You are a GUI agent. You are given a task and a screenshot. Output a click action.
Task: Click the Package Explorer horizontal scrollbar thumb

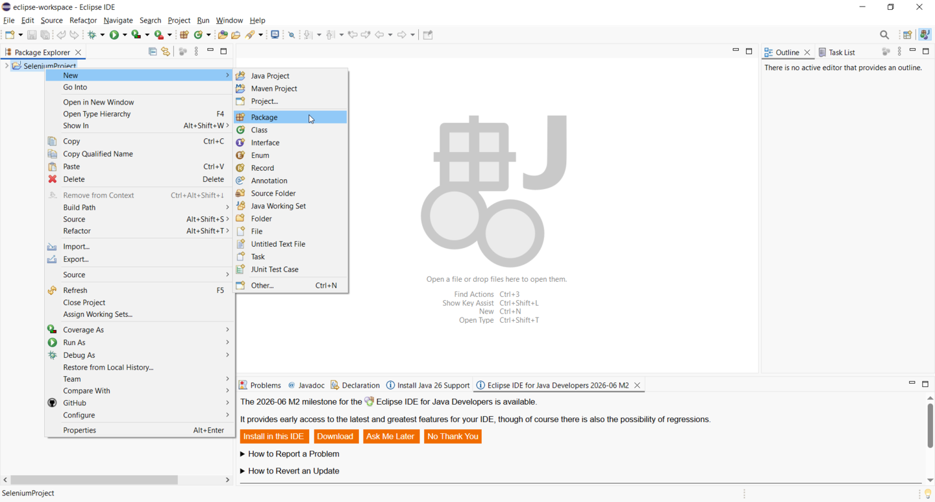(94, 480)
